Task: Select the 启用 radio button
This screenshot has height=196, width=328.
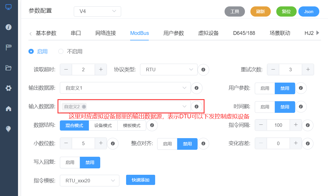Action: [31, 51]
